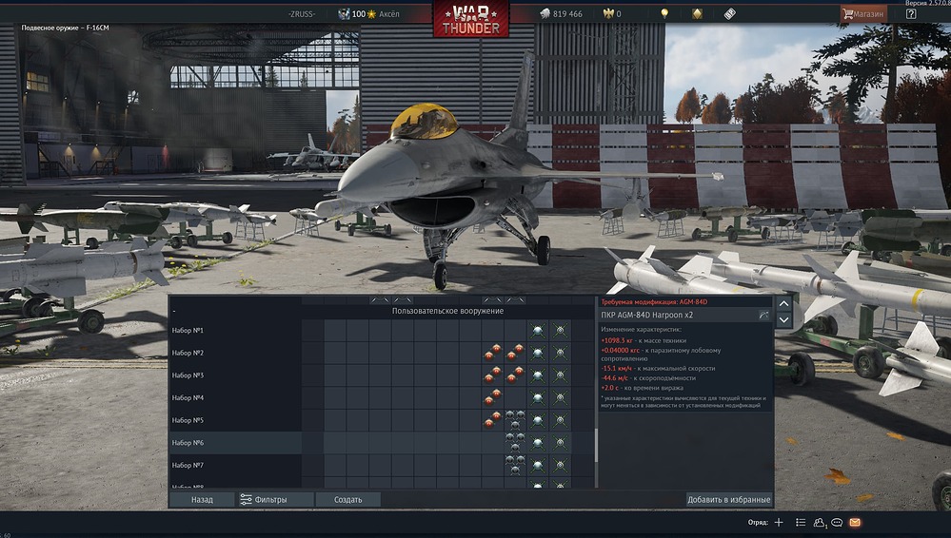Click the down chevron beside weapon info panel
The width and height of the screenshot is (951, 538).
(783, 320)
